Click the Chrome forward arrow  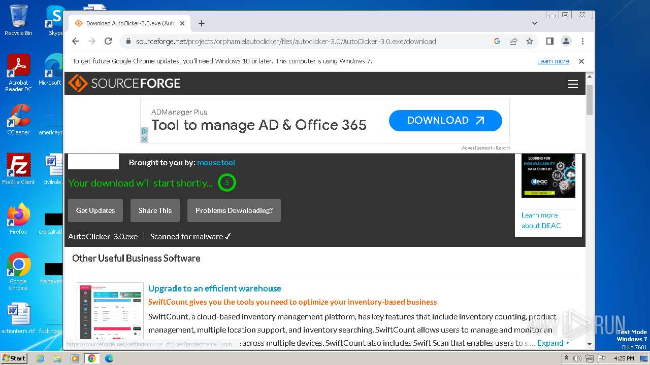pos(92,42)
